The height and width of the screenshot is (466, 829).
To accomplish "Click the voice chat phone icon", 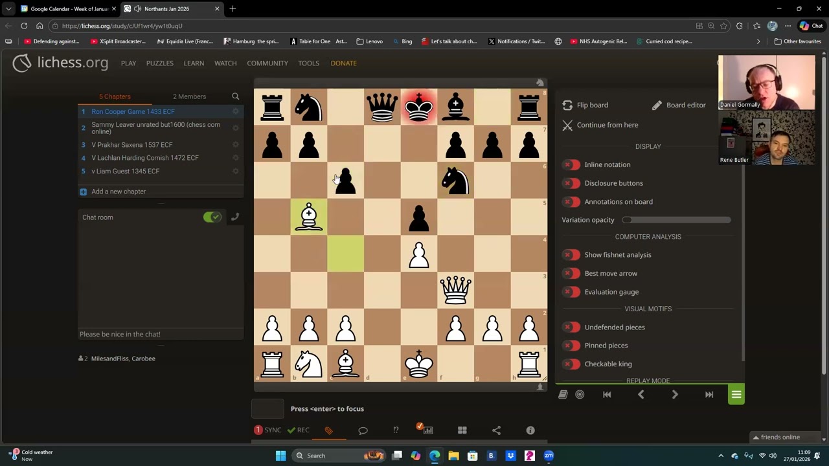I will [235, 217].
